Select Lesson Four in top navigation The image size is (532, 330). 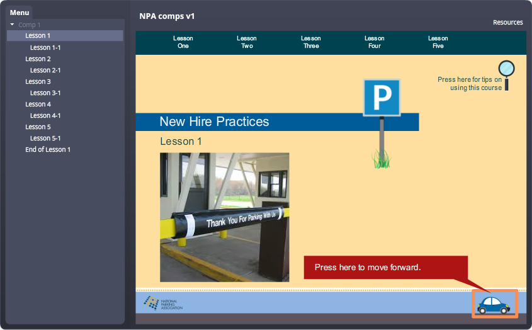(x=375, y=42)
